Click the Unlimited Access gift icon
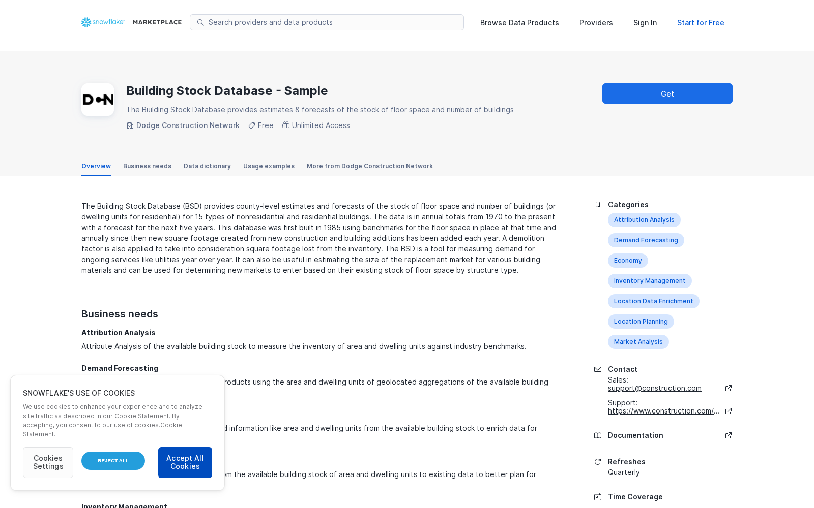 point(286,125)
